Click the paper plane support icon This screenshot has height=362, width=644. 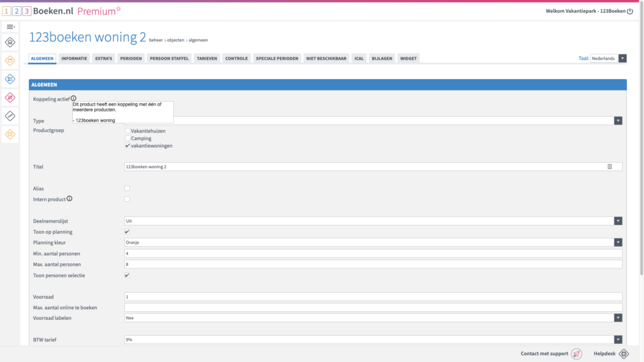[x=577, y=354]
